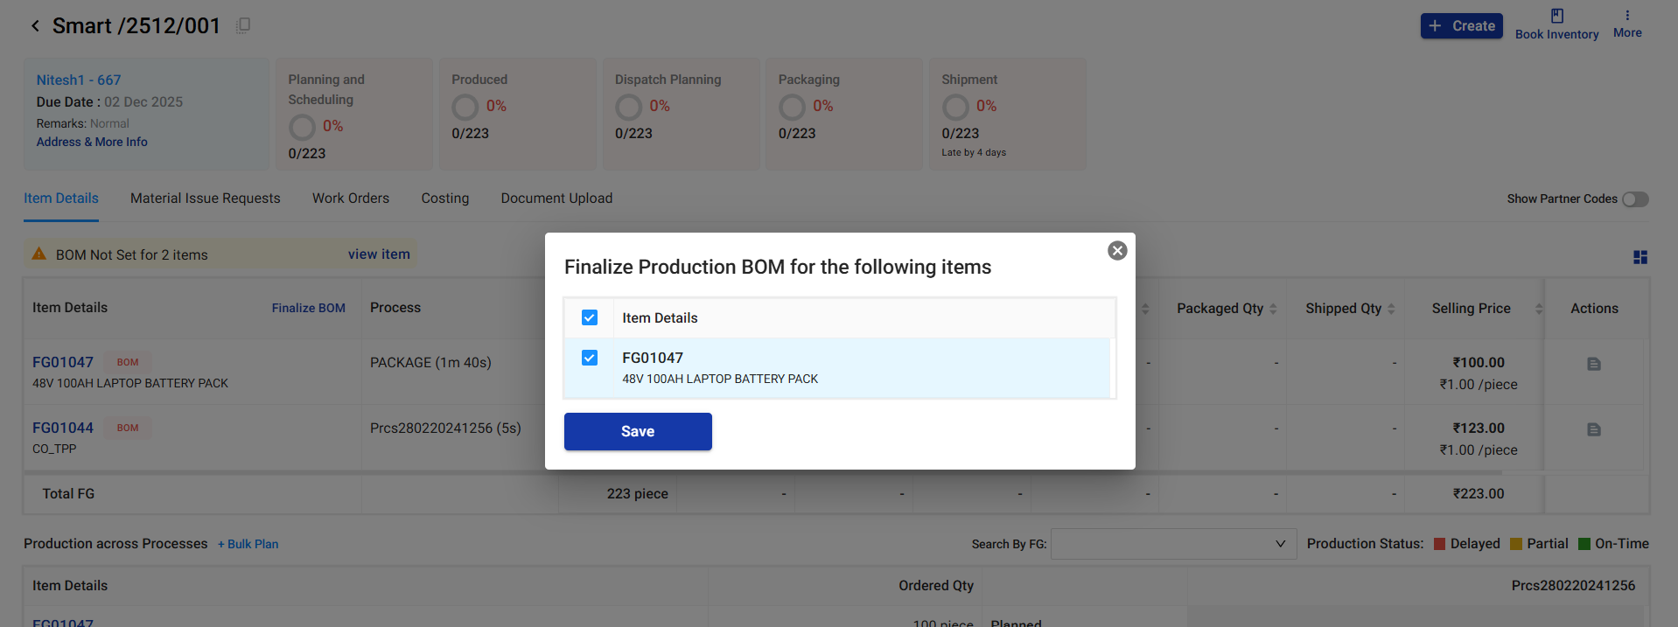Image resolution: width=1678 pixels, height=627 pixels.
Task: Open the Address & More Info link
Action: tap(92, 142)
